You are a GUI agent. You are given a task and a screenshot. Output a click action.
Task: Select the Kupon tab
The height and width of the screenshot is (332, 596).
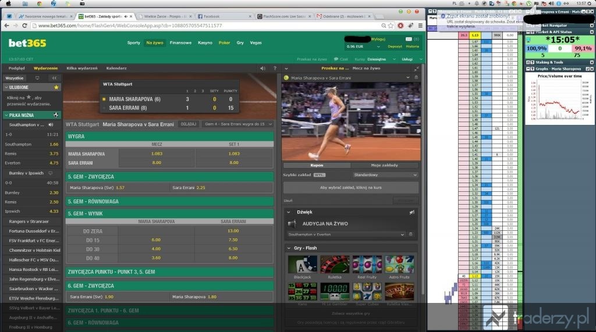(317, 165)
